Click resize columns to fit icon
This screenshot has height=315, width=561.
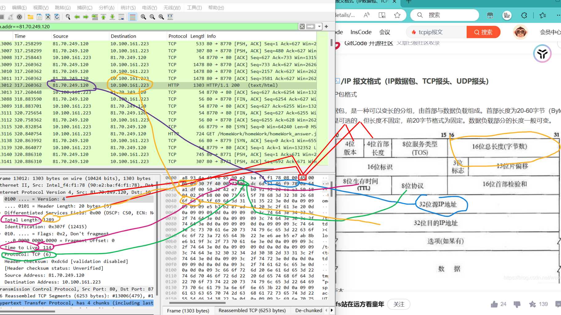pyautogui.click(x=170, y=17)
